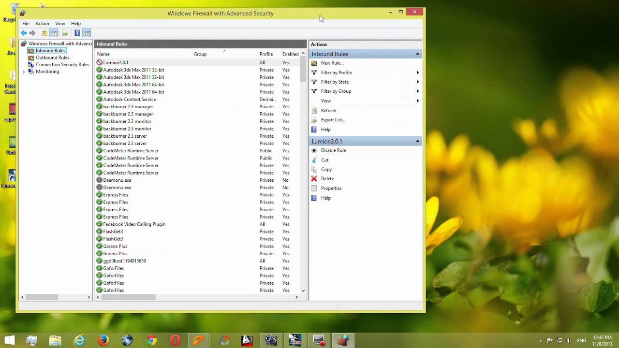
Task: Select the ggdllhost1194013659 rule
Action: point(197,261)
